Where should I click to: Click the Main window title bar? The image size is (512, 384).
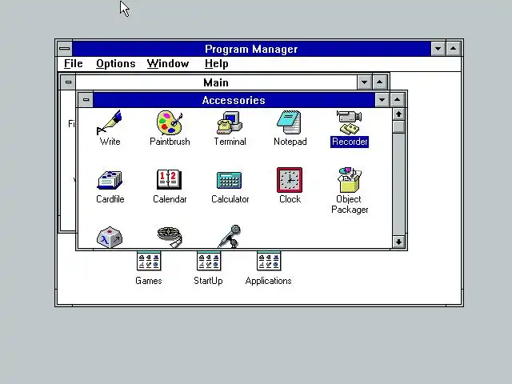[216, 82]
